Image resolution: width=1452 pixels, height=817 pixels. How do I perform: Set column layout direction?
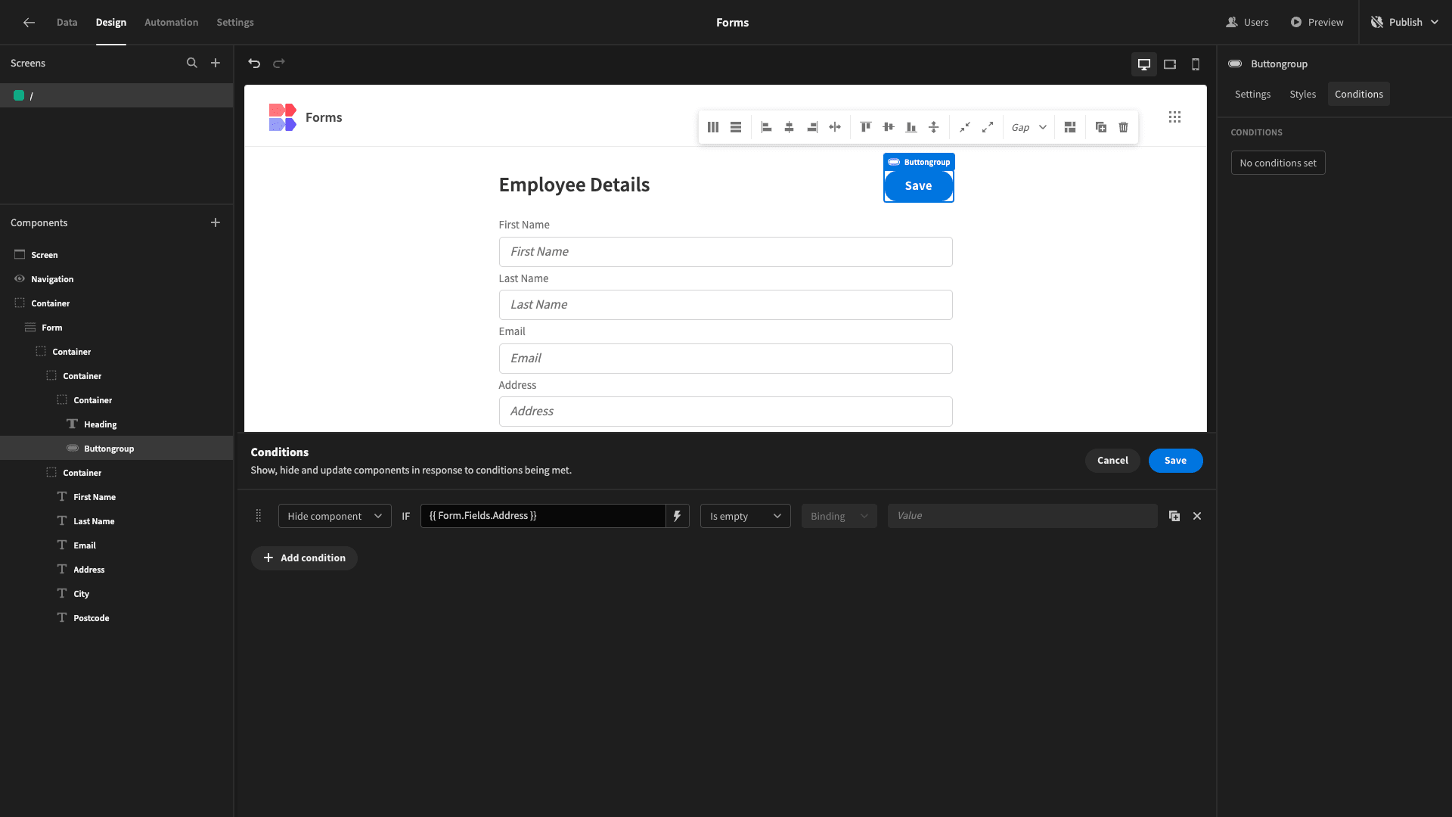[x=713, y=127]
